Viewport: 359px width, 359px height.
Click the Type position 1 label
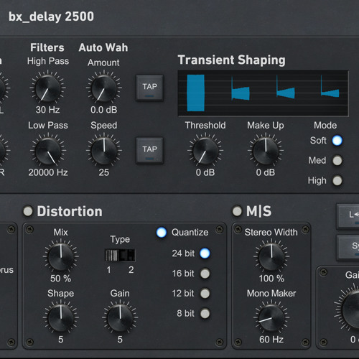pos(108,270)
